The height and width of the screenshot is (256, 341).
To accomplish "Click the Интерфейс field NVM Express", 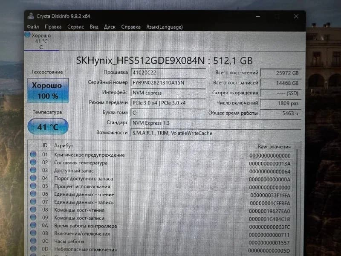I will (168, 93).
